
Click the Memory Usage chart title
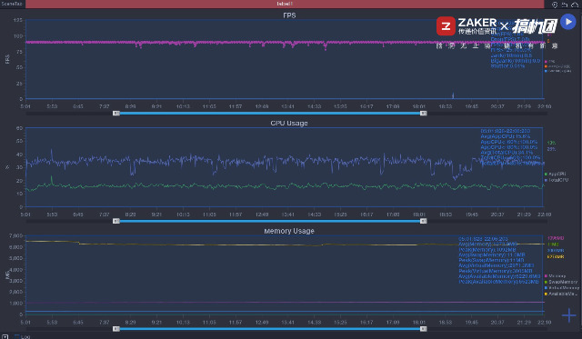click(289, 231)
